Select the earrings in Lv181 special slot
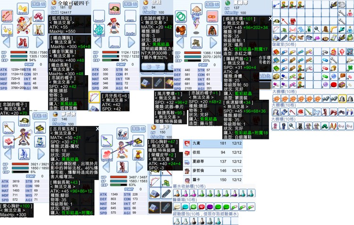354x225 pixels. point(7,30)
